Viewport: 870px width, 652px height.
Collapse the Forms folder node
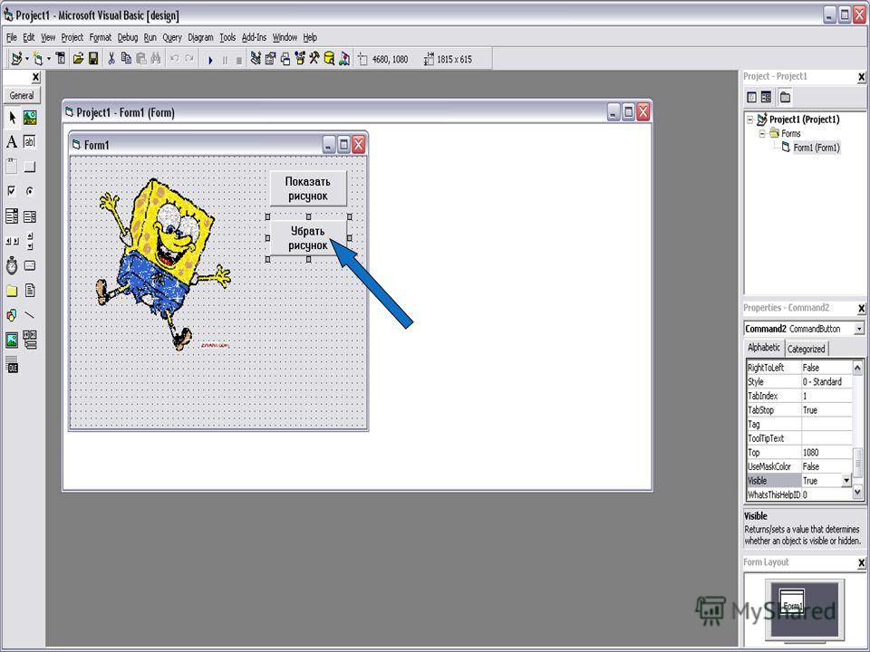click(x=762, y=134)
